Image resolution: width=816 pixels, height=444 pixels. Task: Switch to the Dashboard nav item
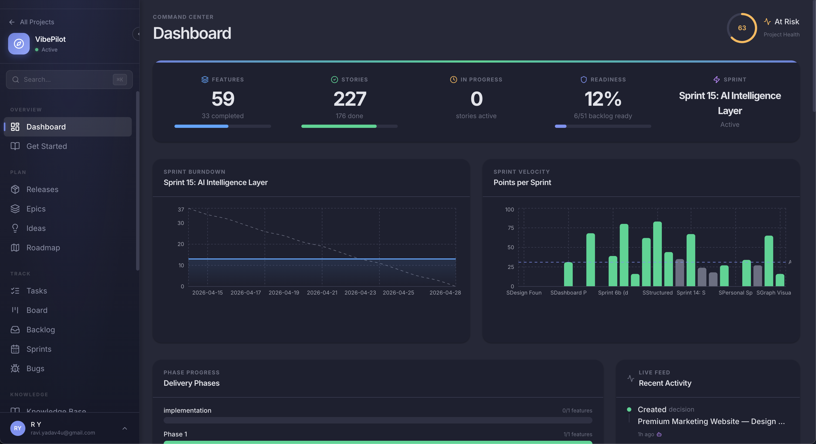(x=46, y=127)
